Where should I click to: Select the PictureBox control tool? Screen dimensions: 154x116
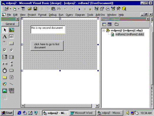point(11,30)
